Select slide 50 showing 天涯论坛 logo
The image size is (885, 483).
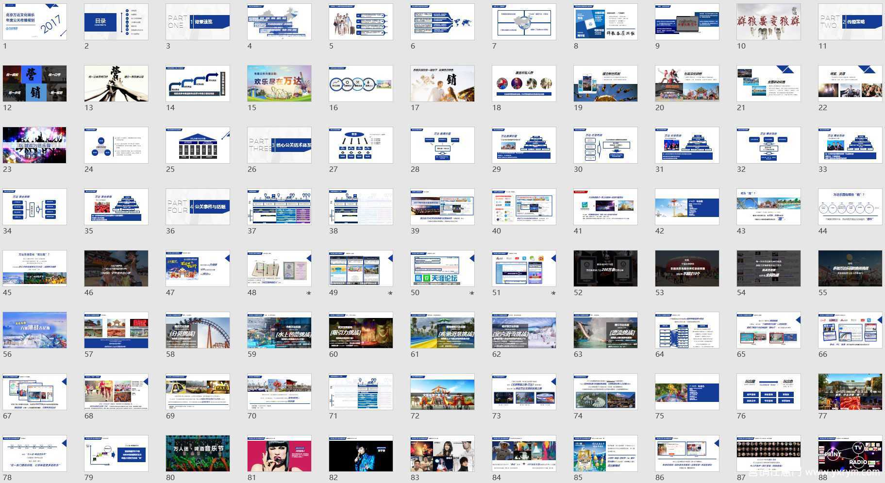point(443,268)
